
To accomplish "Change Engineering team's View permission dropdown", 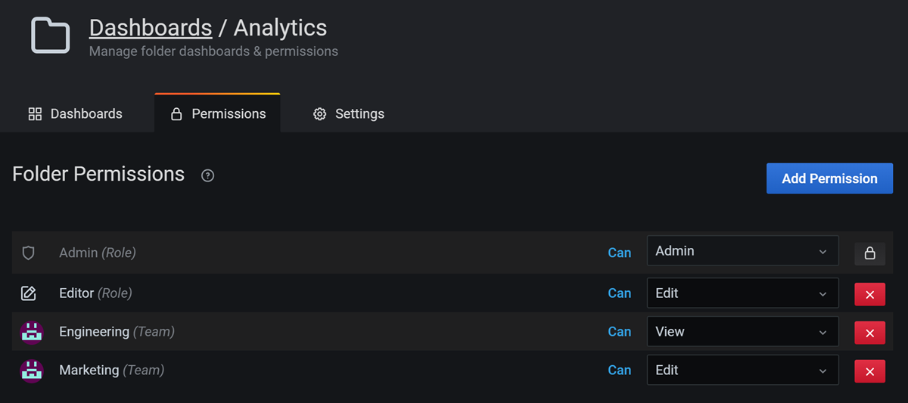I will pyautogui.click(x=742, y=332).
